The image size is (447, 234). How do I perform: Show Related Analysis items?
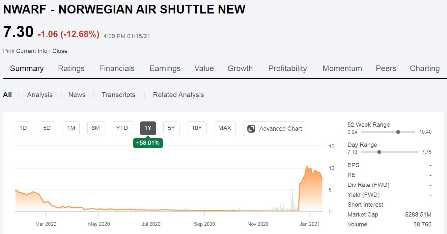pyautogui.click(x=178, y=95)
